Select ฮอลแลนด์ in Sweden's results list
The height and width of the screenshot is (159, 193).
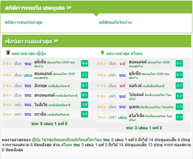coord(138,62)
